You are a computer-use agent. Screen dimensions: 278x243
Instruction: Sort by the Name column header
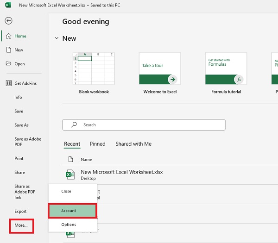pos(86,159)
